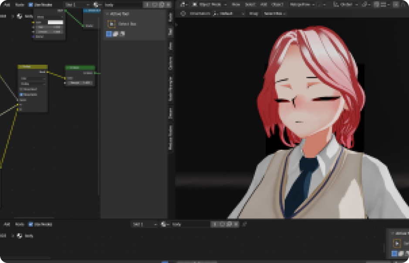
Task: Open the Global transform orientation dropdown
Action: (345, 4)
